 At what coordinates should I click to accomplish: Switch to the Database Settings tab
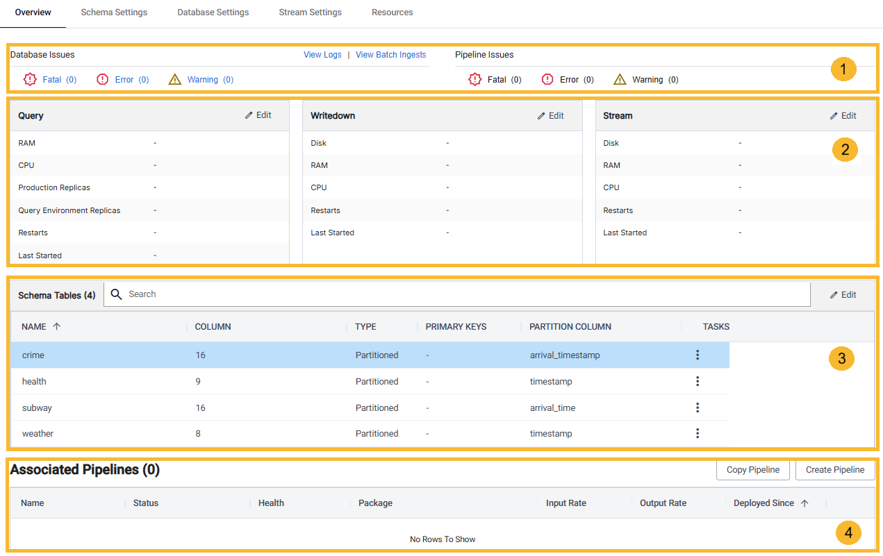(x=213, y=12)
